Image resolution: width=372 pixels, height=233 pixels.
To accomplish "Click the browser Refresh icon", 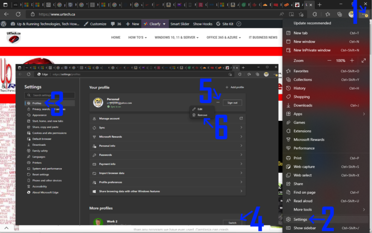I will coord(18,15).
